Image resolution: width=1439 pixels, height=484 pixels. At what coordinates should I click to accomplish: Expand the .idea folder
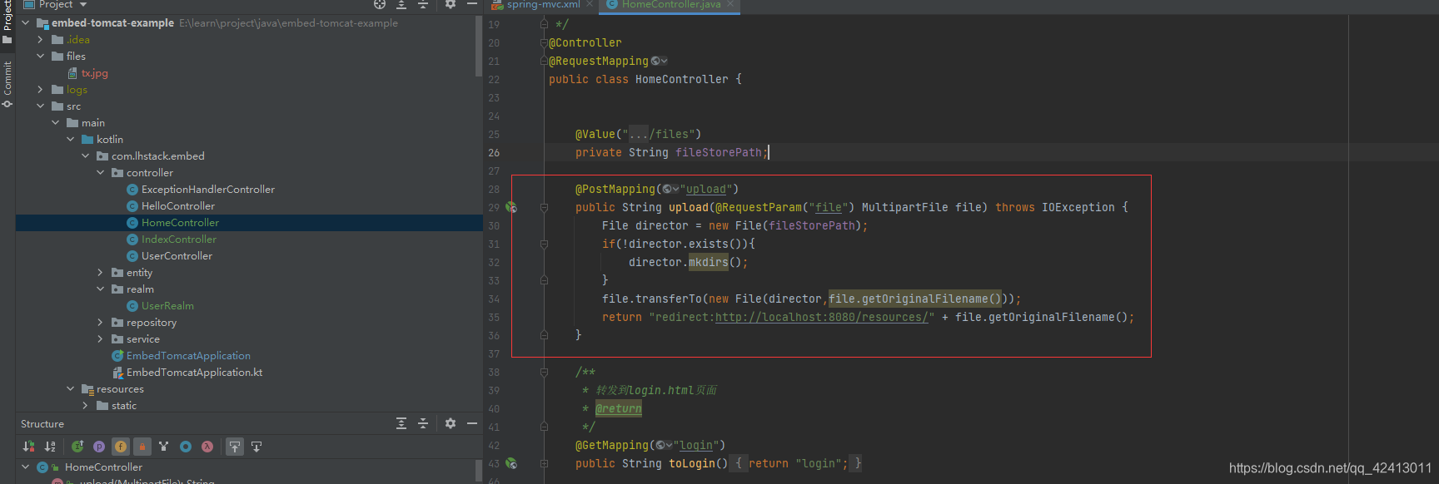pos(41,39)
